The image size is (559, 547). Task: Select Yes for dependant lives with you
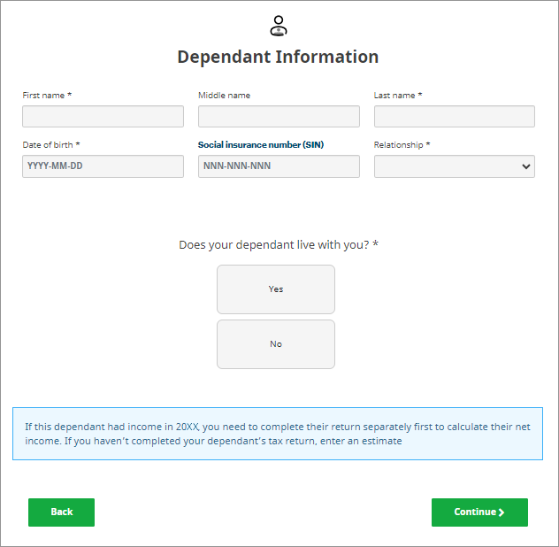click(276, 289)
